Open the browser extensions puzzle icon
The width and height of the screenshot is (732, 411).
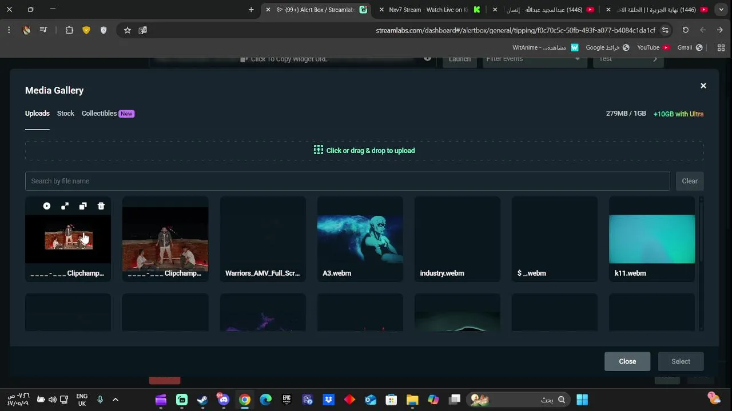[x=69, y=30]
